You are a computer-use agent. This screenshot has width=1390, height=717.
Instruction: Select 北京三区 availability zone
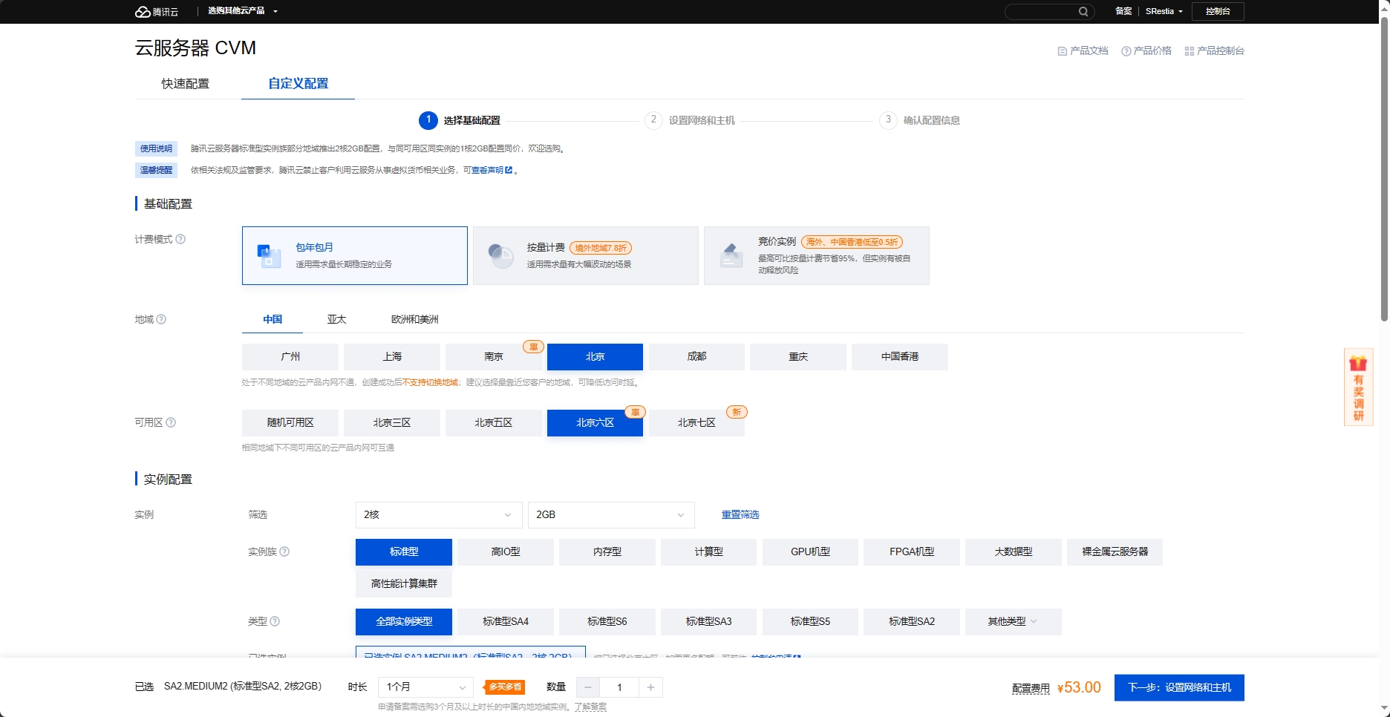(x=392, y=423)
